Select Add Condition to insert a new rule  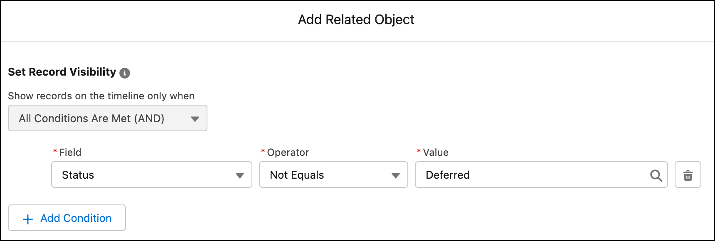(x=67, y=218)
